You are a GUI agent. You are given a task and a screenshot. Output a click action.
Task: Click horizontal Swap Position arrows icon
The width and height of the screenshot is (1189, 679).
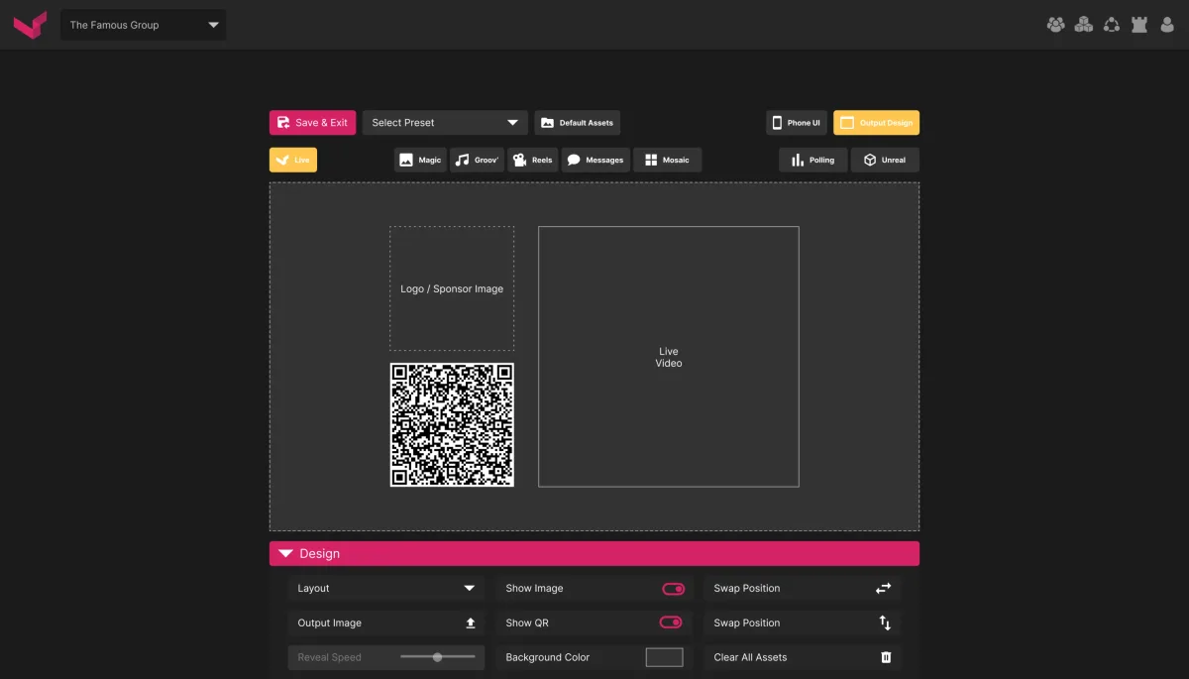pyautogui.click(x=884, y=588)
